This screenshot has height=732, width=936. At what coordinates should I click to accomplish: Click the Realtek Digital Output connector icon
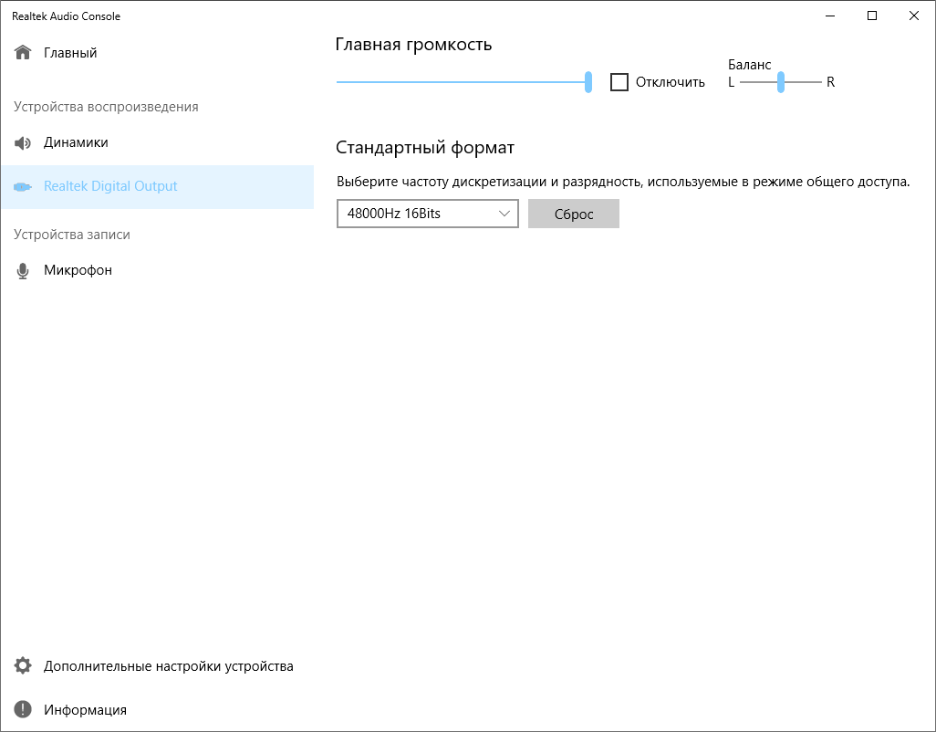point(23,186)
